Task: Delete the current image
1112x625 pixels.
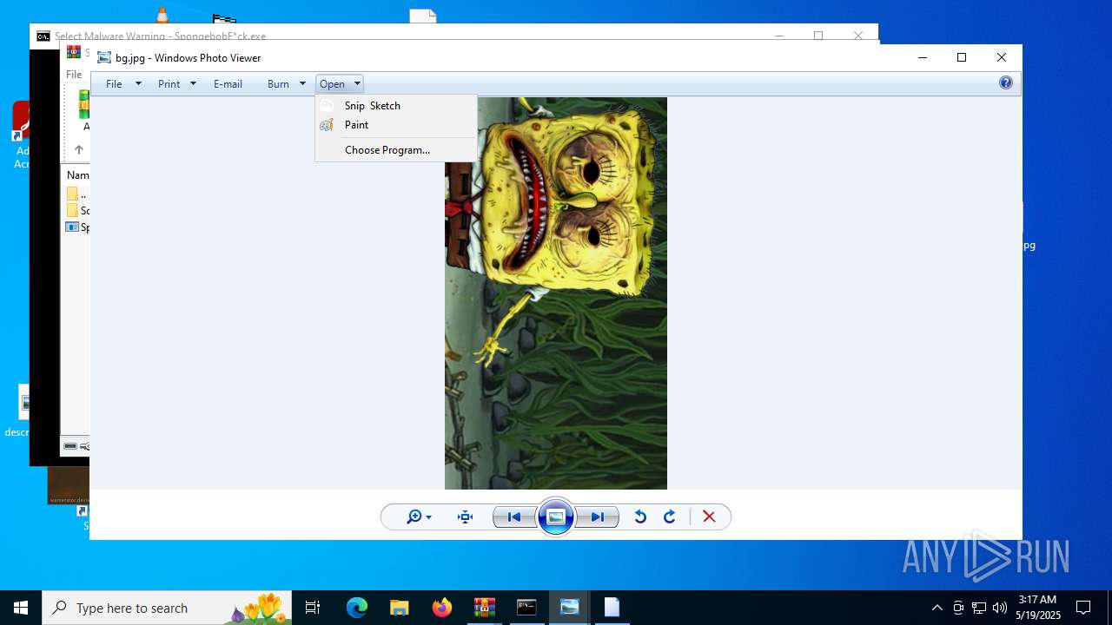Action: (709, 517)
